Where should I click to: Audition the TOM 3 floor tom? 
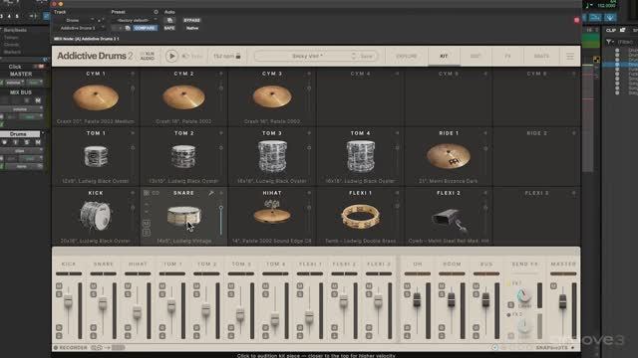pos(272,157)
